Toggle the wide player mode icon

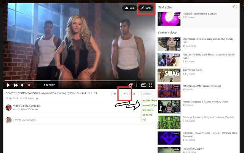coord(144,85)
